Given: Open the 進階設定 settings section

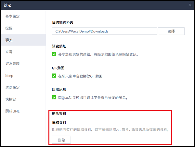Looking at the screenshot, I should pos(23,87).
